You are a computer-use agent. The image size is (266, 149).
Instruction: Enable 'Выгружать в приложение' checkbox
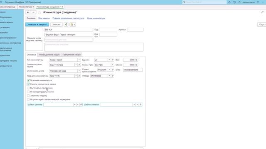(28, 88)
